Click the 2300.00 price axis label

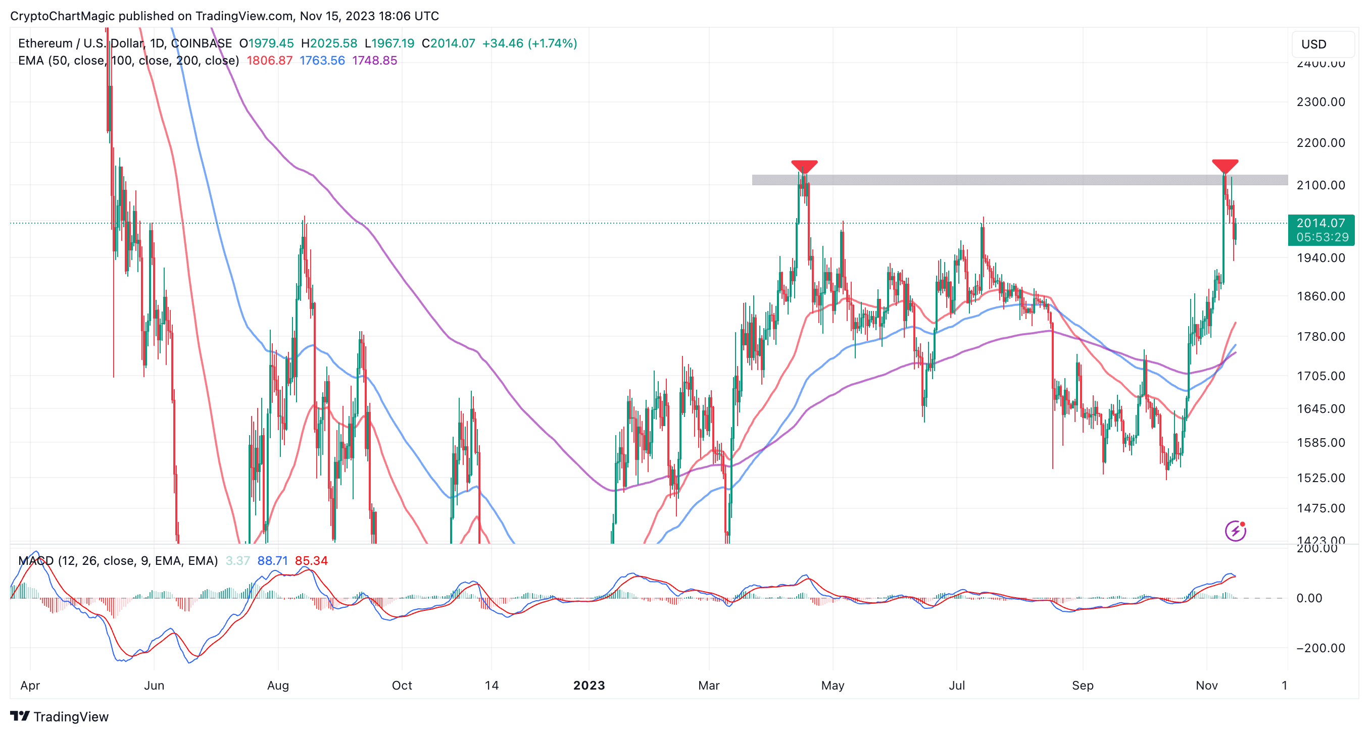(x=1321, y=101)
